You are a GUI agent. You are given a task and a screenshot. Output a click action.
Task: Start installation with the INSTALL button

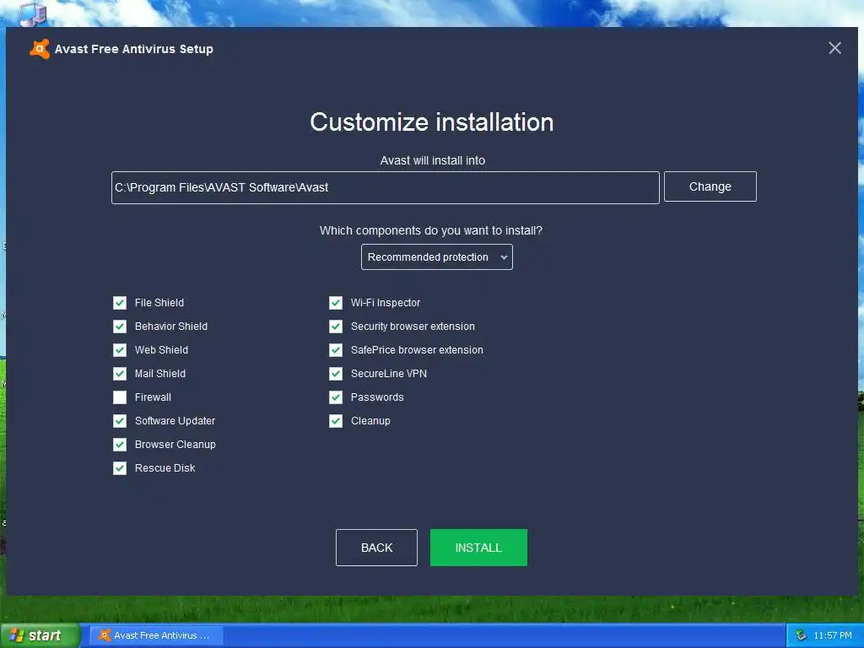click(478, 547)
